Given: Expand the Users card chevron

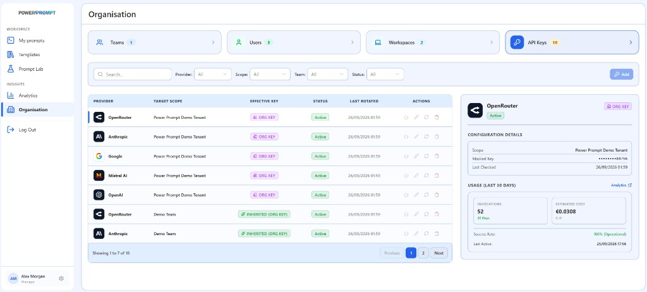Looking at the screenshot, I should pyautogui.click(x=353, y=42).
